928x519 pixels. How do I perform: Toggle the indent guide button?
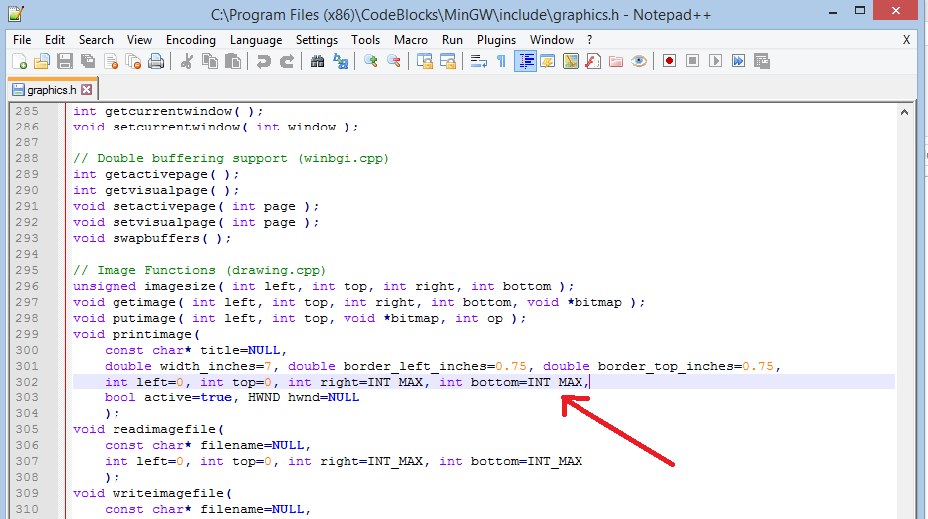click(x=525, y=61)
